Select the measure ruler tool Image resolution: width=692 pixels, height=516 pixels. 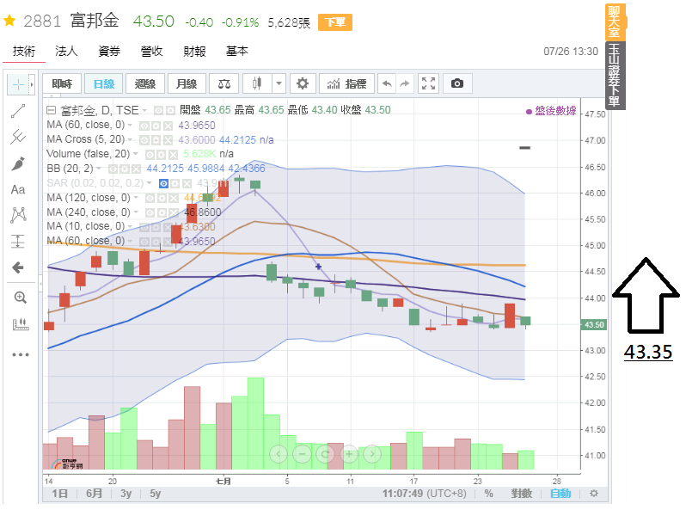21,324
